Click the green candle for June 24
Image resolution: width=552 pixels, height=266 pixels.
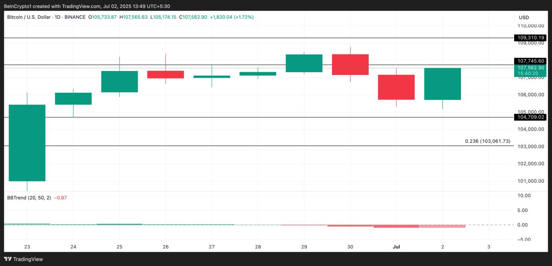[x=73, y=99]
